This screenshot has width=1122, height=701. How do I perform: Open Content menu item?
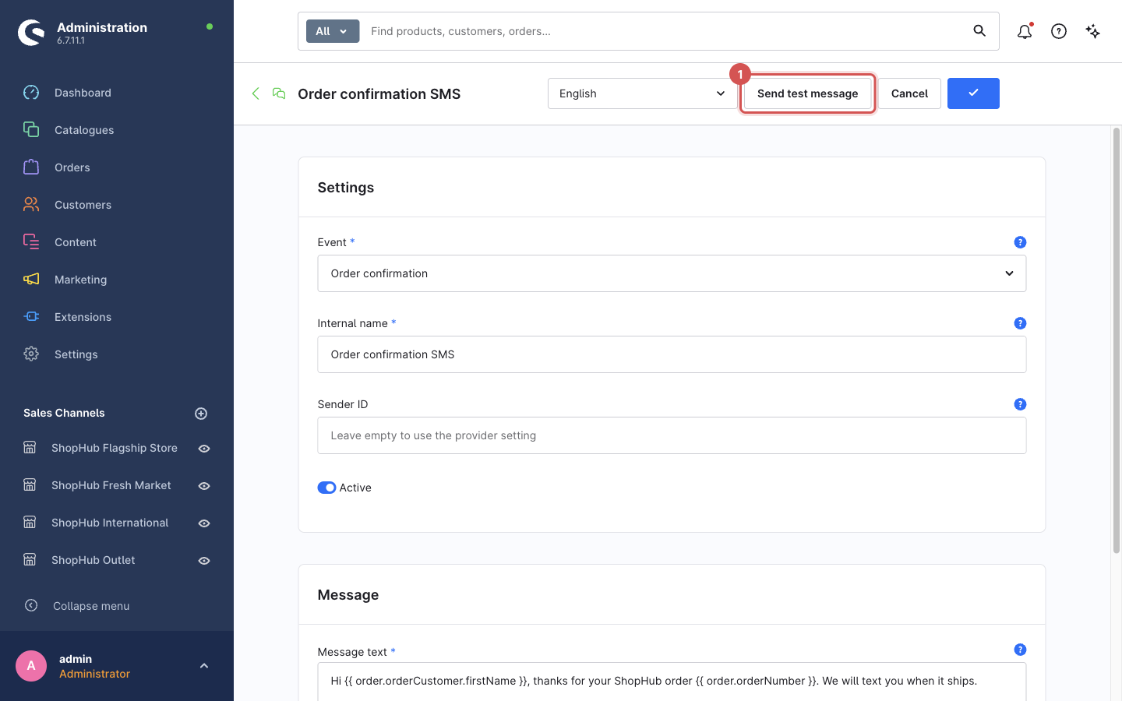[x=76, y=242]
